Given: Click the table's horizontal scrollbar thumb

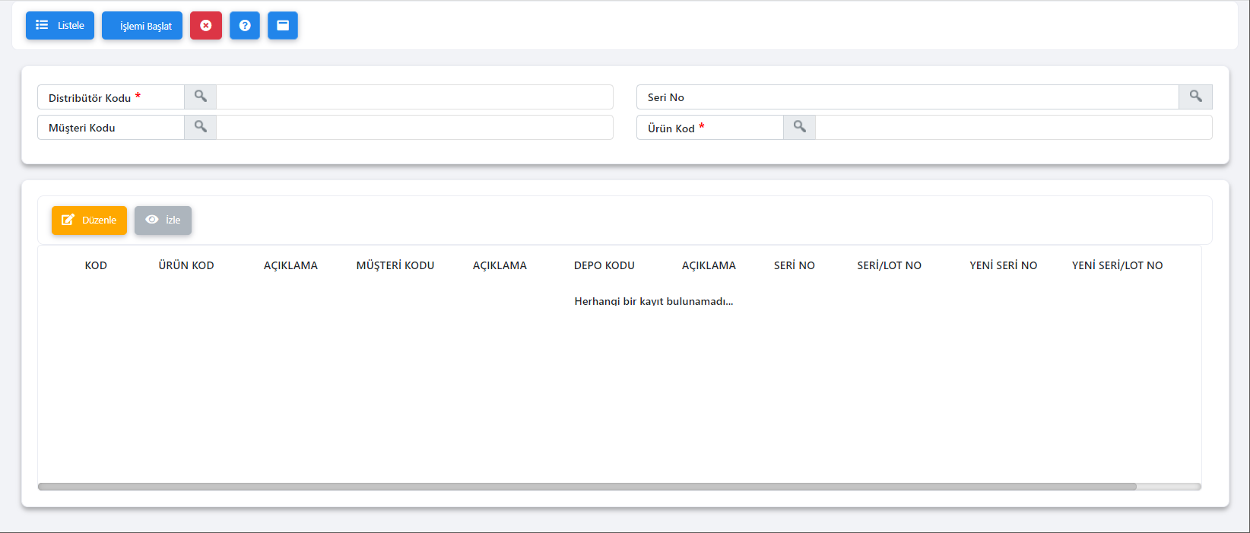Looking at the screenshot, I should point(587,487).
